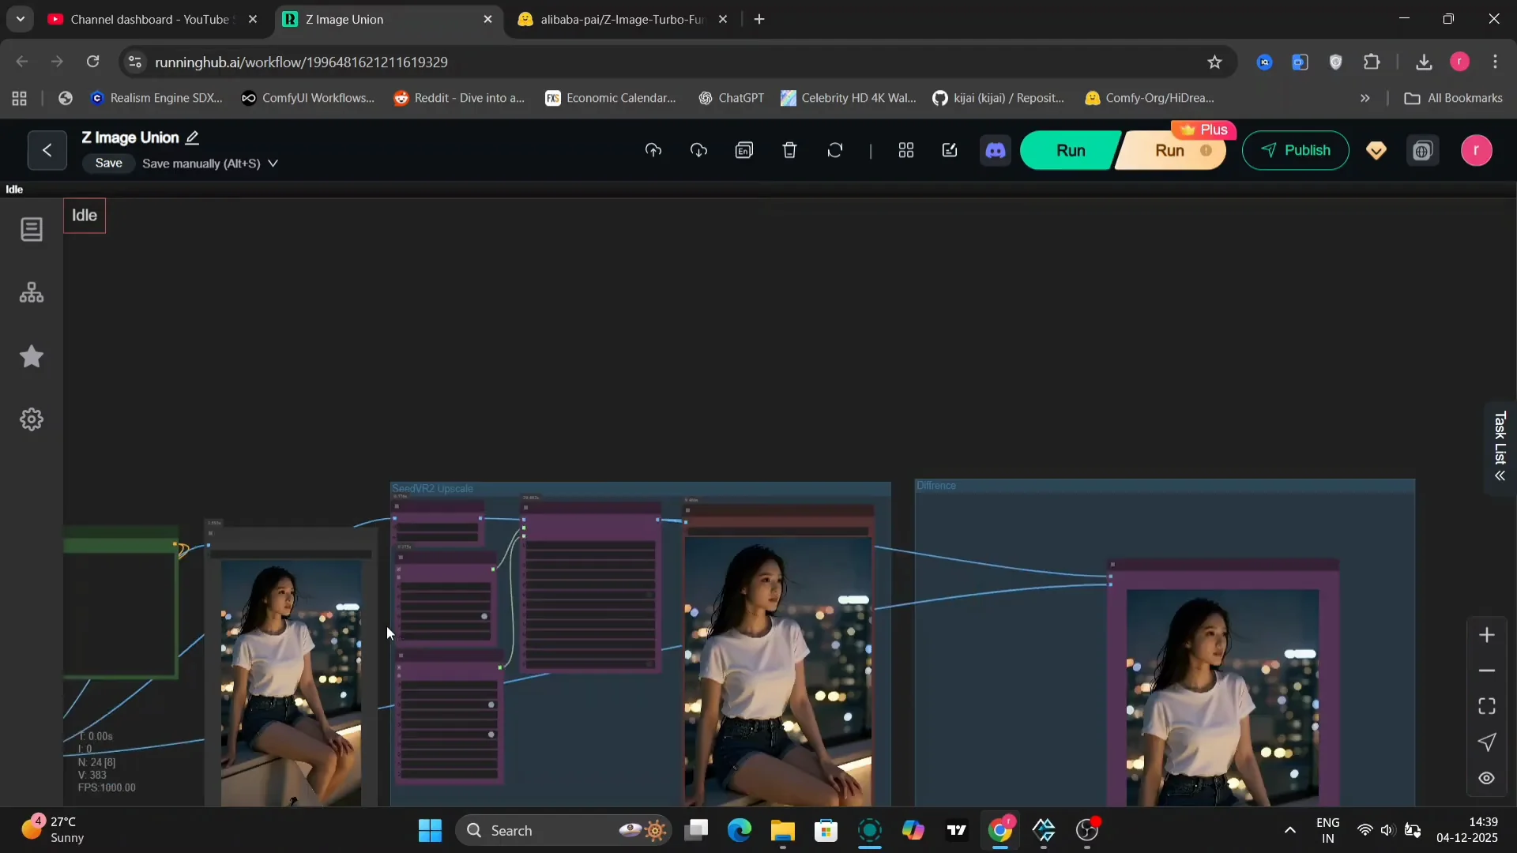Delete the workflow using the trash icon
Screen dimensions: 1517x853
click(x=789, y=150)
